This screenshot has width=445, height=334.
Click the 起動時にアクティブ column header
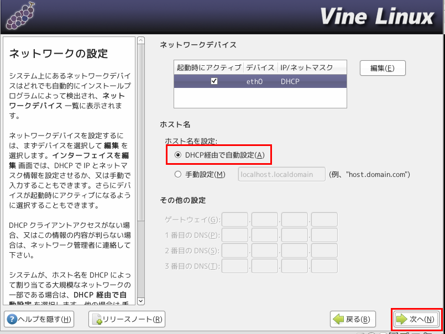click(x=209, y=67)
